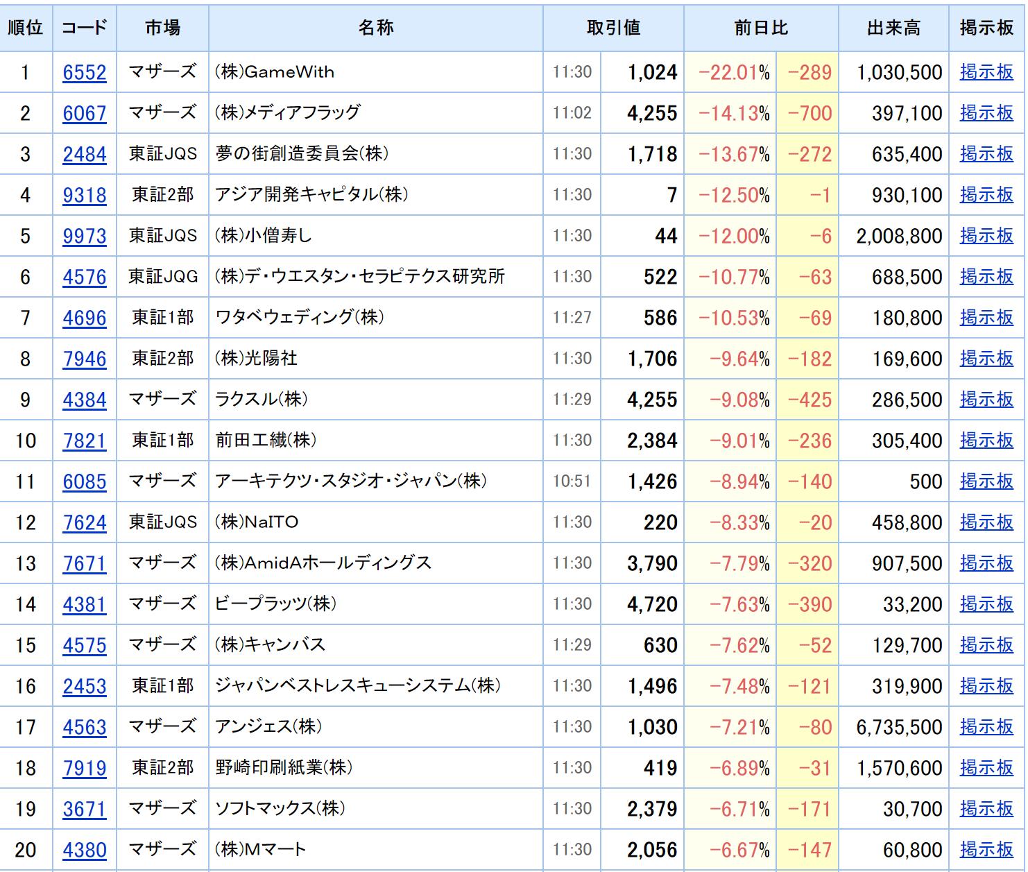Open stock code 4380 link
Image resolution: width=1028 pixels, height=872 pixels.
point(85,850)
